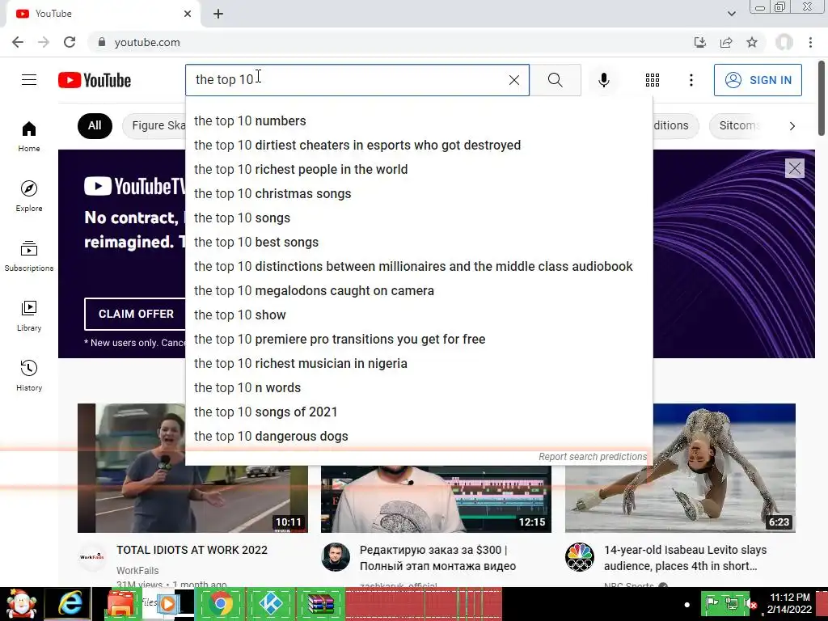Click the browser forward arrow
The image size is (828, 621).
(44, 42)
